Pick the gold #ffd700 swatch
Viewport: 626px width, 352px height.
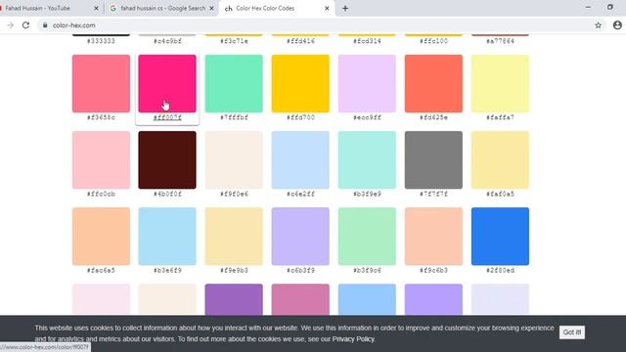(x=300, y=83)
